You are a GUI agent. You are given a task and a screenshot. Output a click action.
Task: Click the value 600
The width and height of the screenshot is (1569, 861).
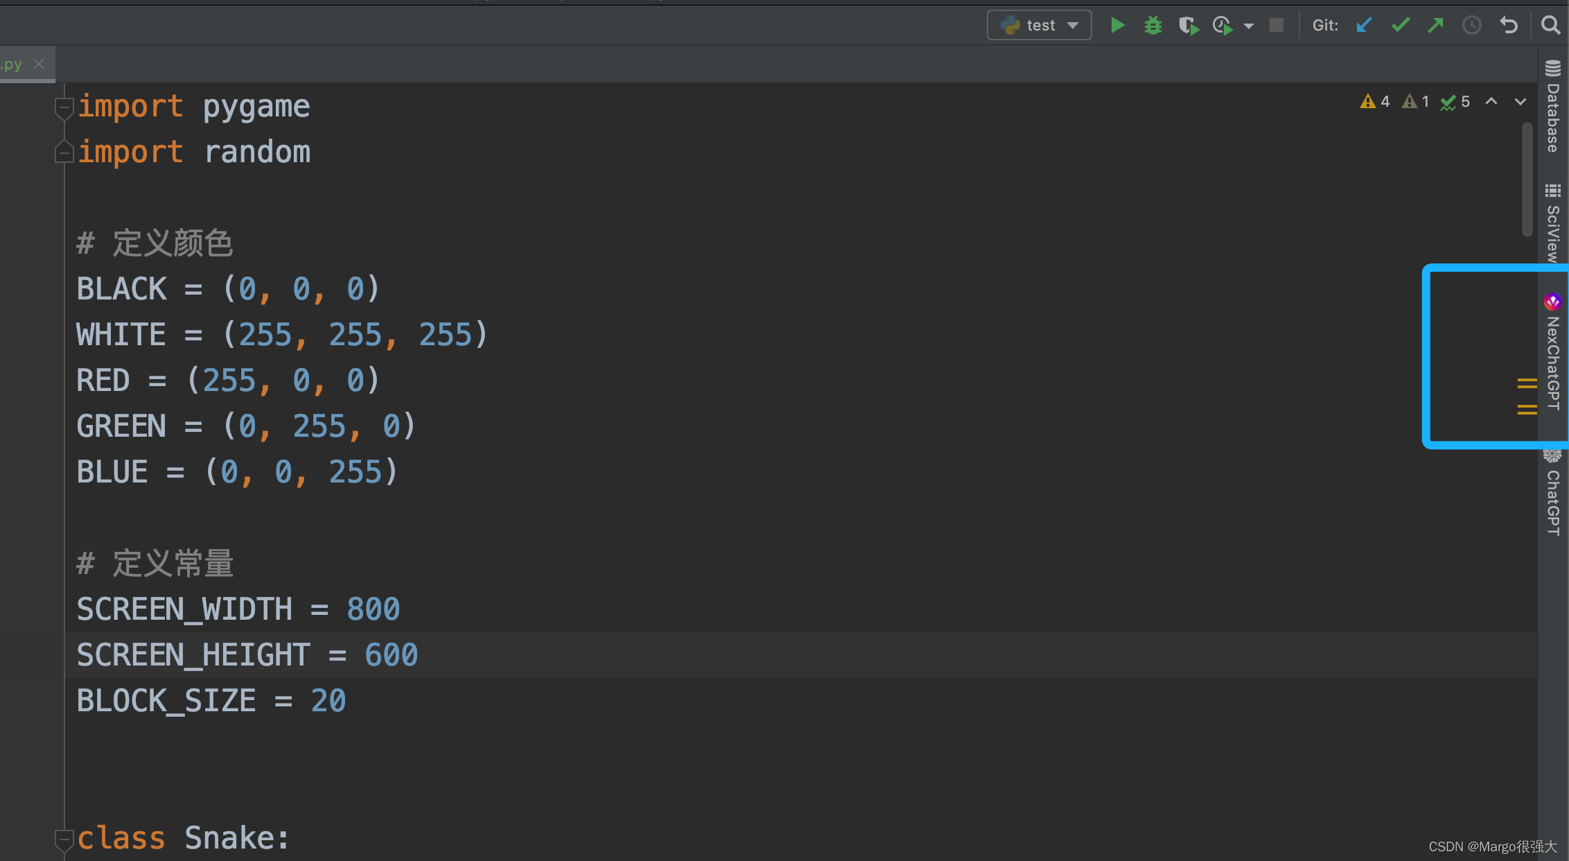click(x=392, y=655)
